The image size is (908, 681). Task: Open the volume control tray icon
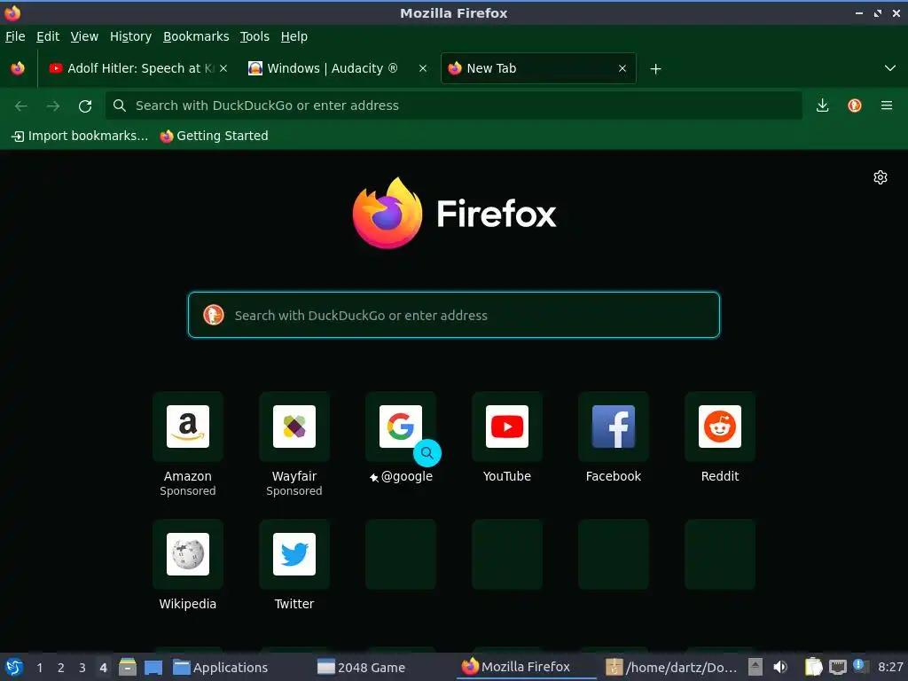tap(780, 667)
